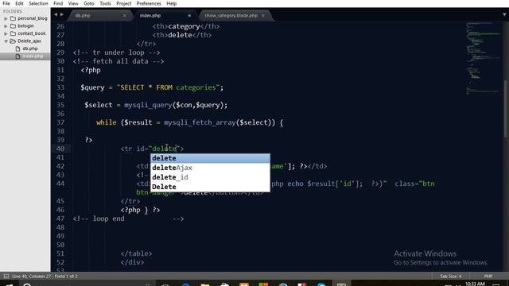The image size is (509, 286).
Task: Select belogin folder in sidebar
Action: (x=25, y=26)
